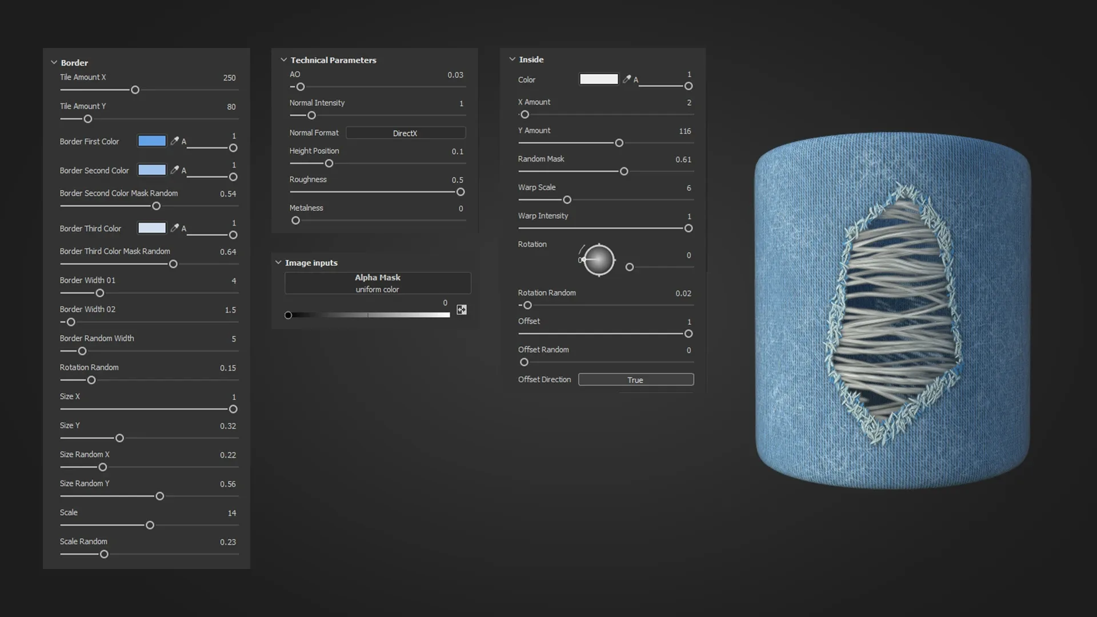
Task: Collapse the Technical Parameters section
Action: [x=284, y=59]
